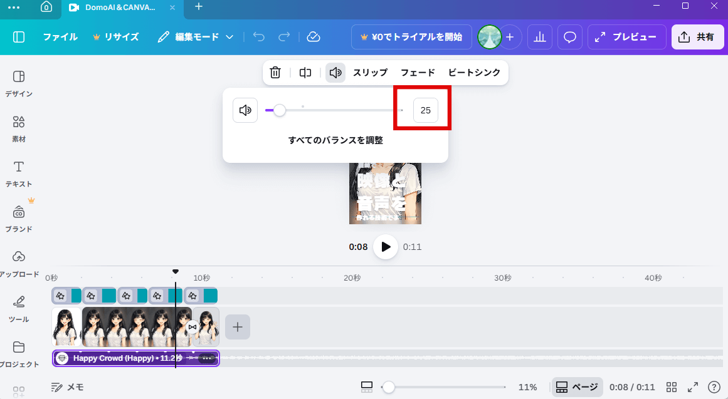
Task: Open the テキスト (Text) panel
Action: tap(18, 174)
